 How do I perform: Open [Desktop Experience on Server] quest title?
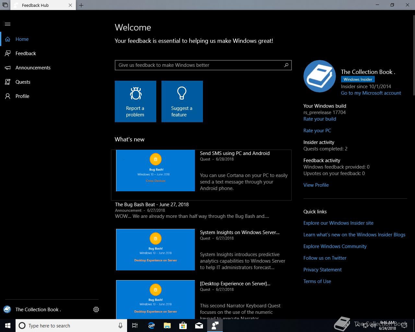(235, 284)
